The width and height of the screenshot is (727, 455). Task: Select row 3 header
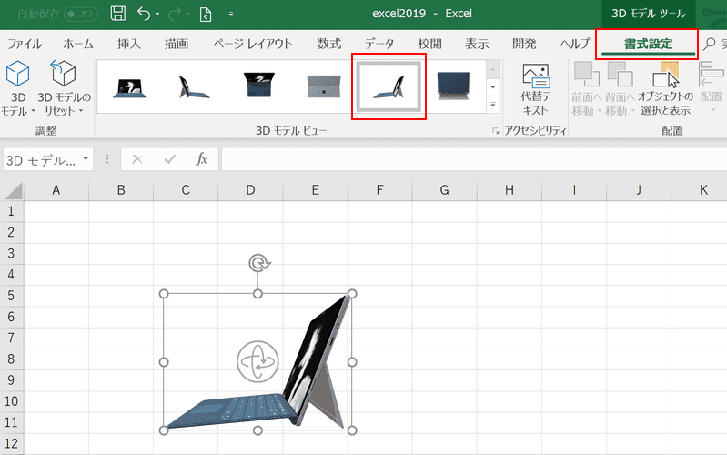pyautogui.click(x=12, y=254)
